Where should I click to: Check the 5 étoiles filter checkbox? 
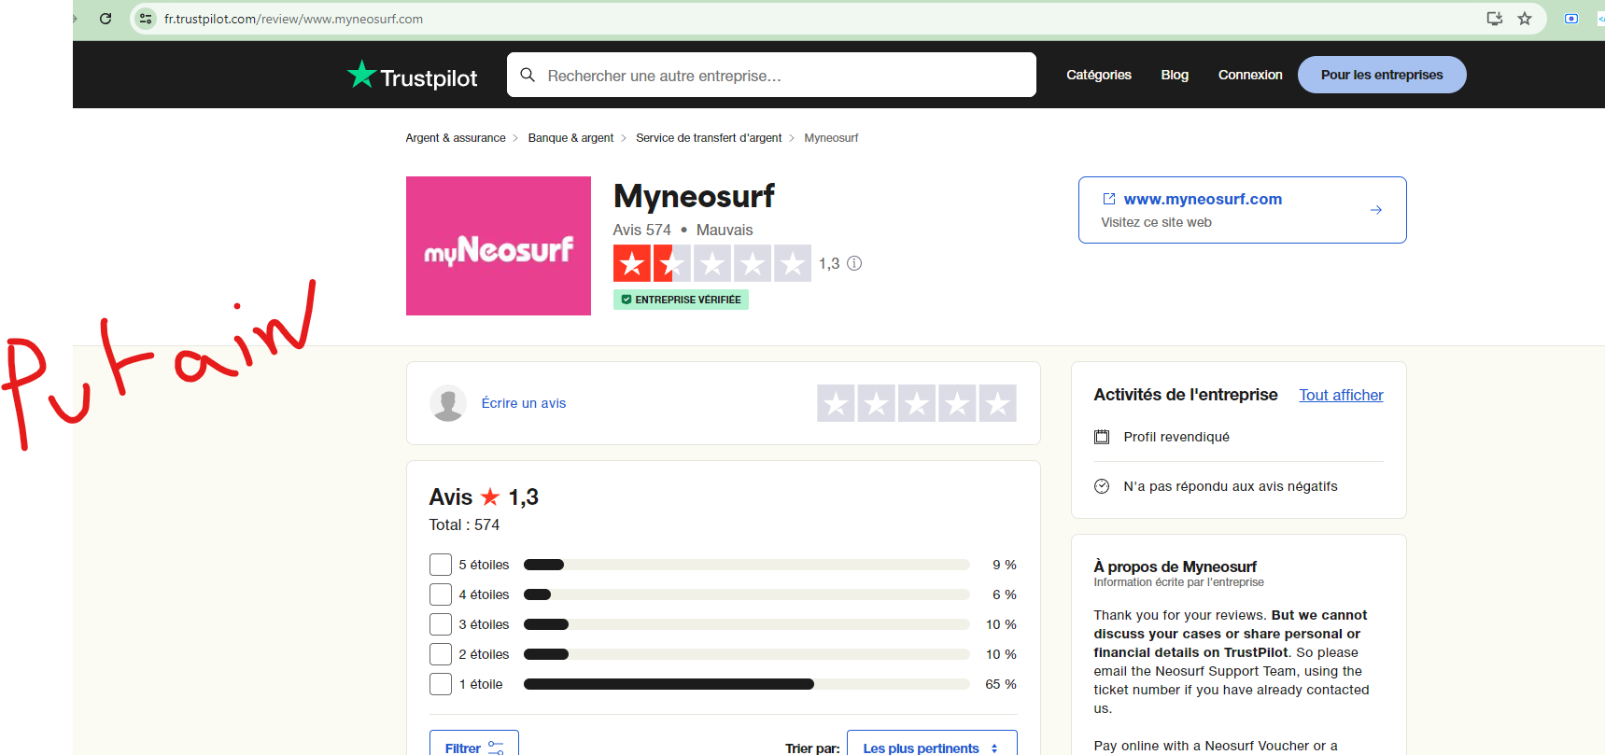click(x=441, y=565)
